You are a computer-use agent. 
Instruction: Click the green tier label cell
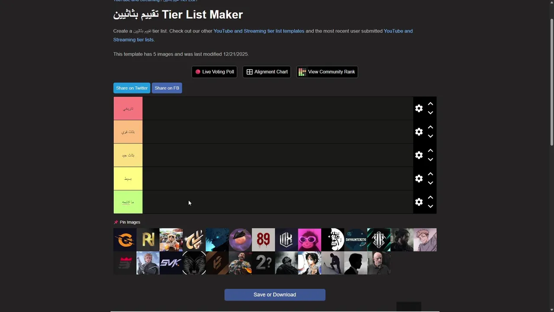point(128,202)
